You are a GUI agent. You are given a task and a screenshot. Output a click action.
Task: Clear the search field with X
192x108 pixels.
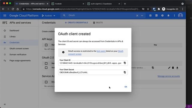(x=137, y=16)
